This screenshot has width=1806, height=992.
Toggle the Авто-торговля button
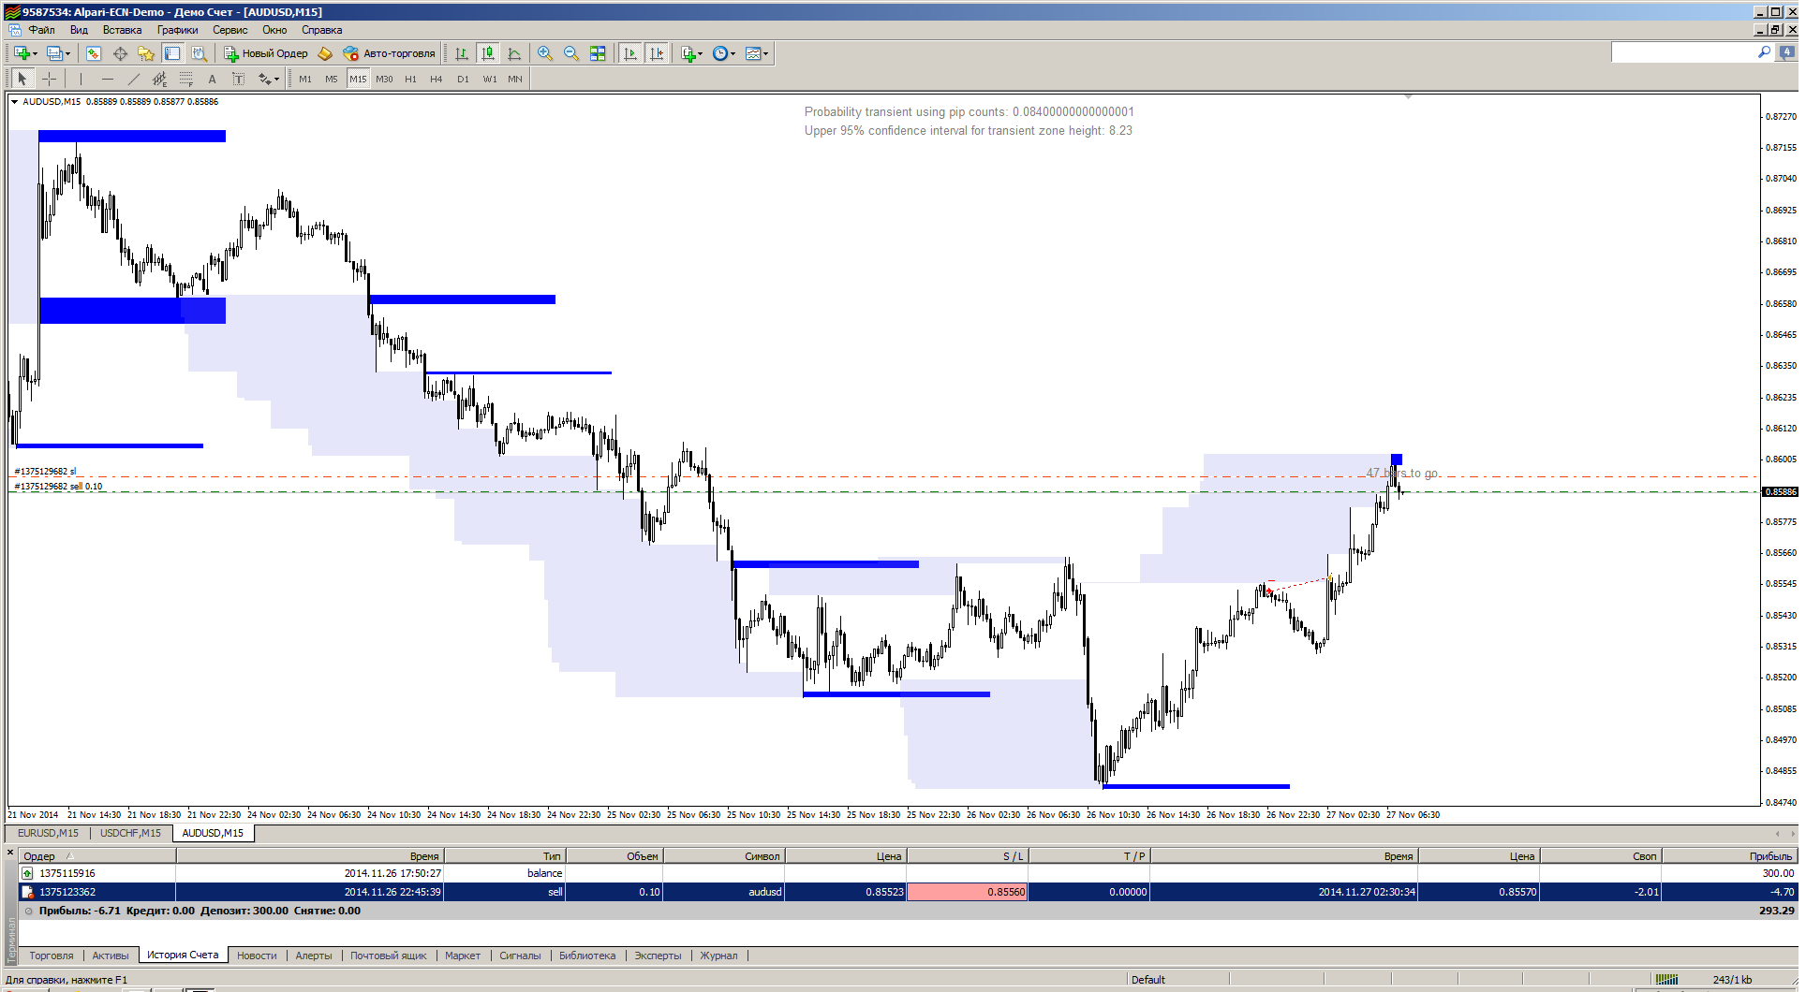(x=389, y=53)
